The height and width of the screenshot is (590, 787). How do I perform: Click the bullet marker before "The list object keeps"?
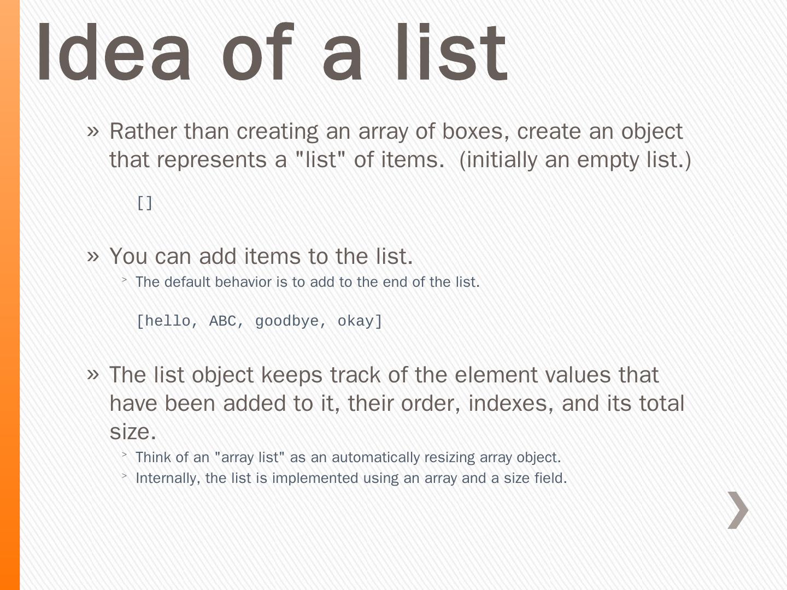coord(93,375)
